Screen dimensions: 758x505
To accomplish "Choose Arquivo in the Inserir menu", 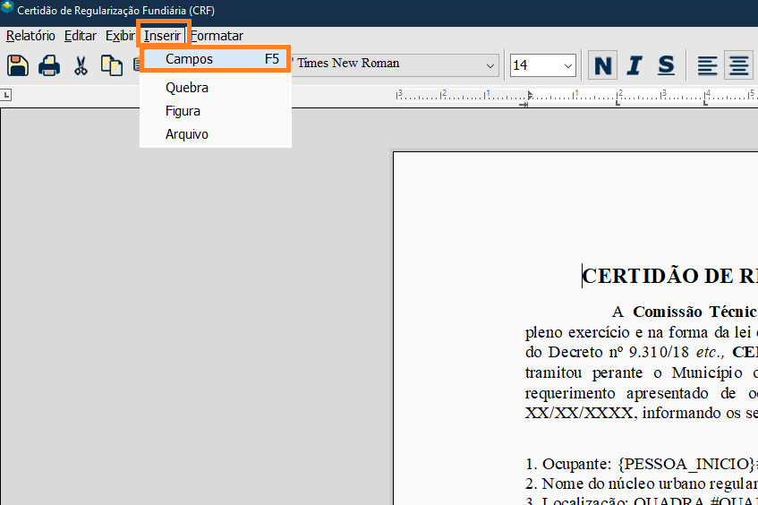I will click(187, 134).
